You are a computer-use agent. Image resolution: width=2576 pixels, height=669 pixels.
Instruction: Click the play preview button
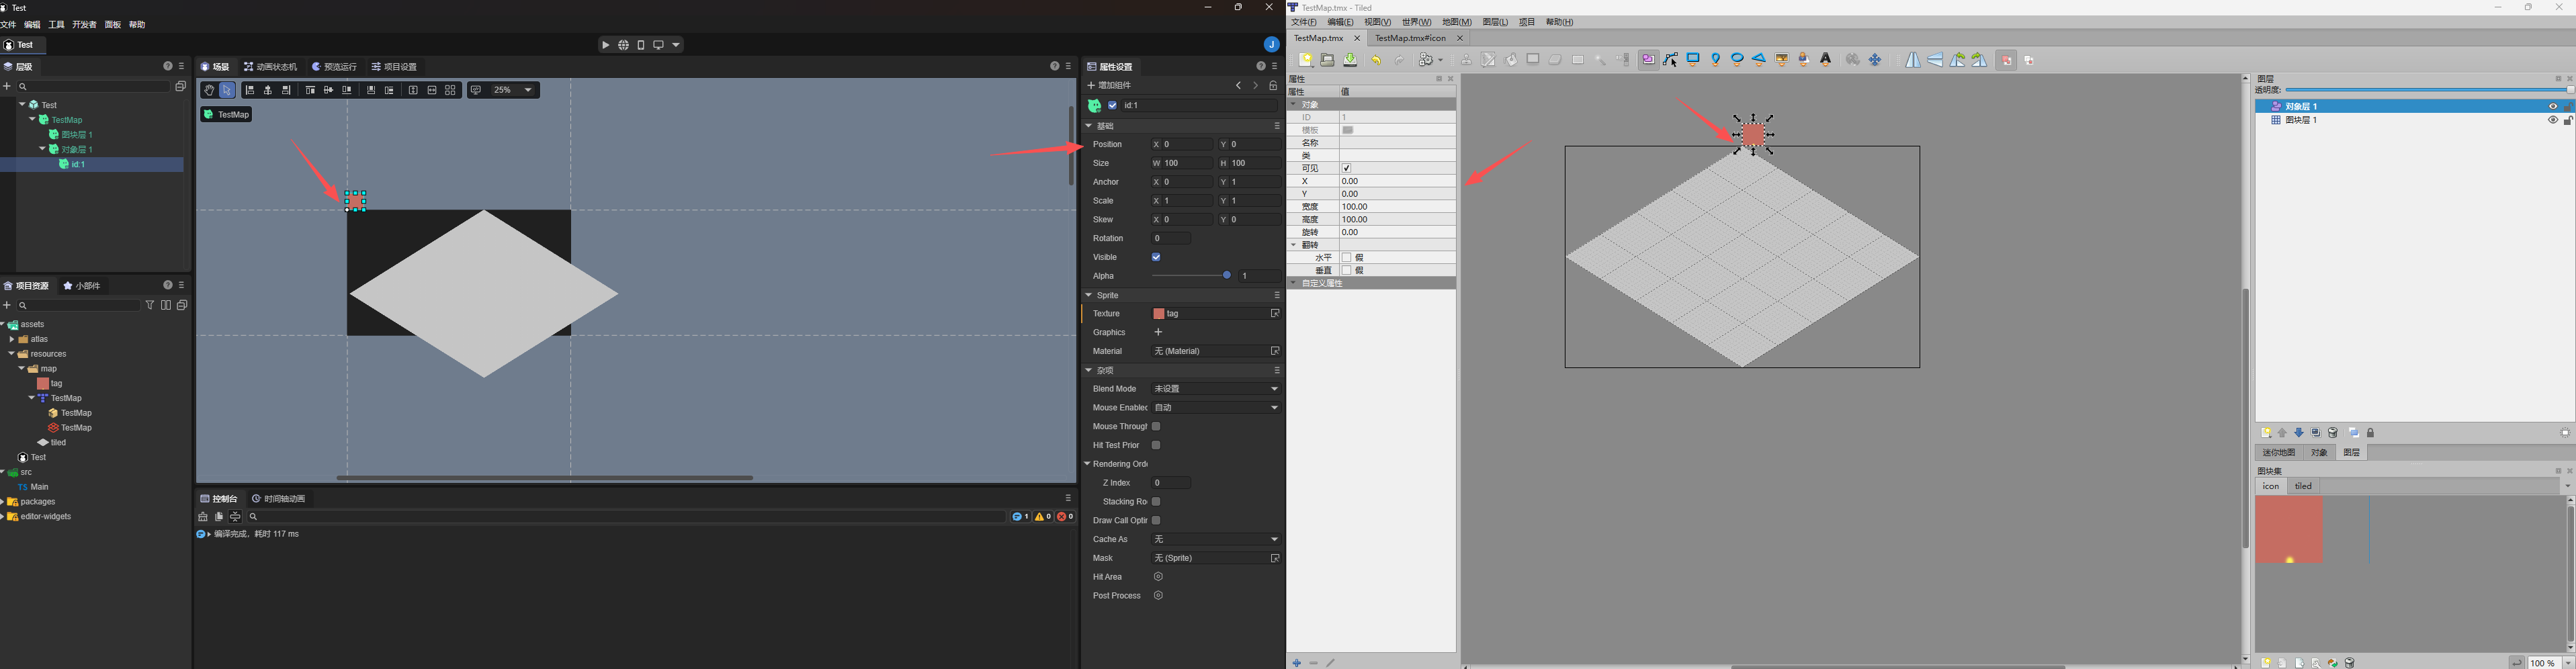605,45
